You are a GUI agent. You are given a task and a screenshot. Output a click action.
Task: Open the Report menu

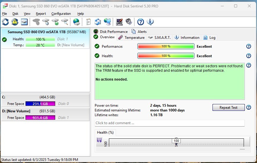coord(41,14)
